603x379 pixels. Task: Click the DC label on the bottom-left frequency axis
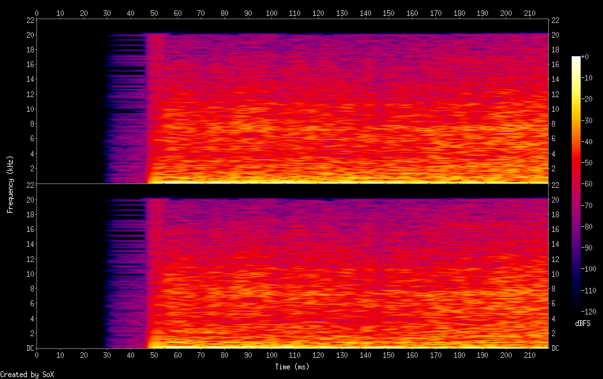pos(28,348)
